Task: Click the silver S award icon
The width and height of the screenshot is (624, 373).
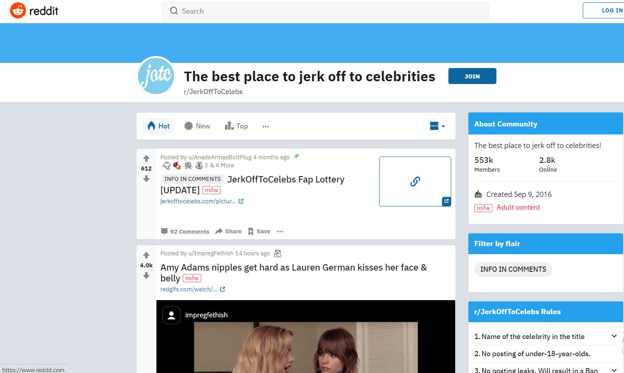Action: pyautogui.click(x=199, y=165)
